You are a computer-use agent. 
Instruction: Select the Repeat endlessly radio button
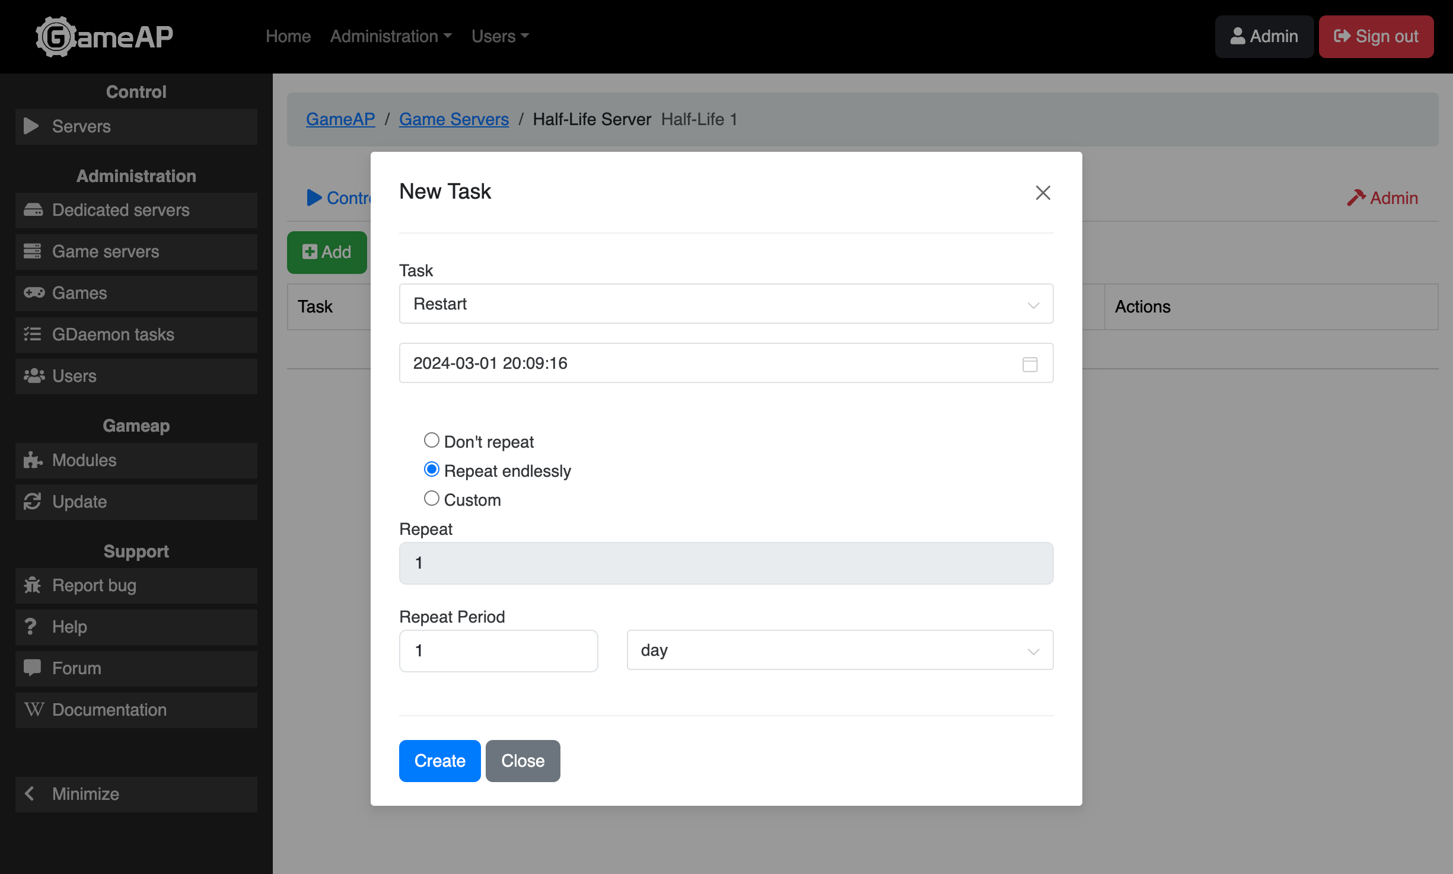coord(432,470)
